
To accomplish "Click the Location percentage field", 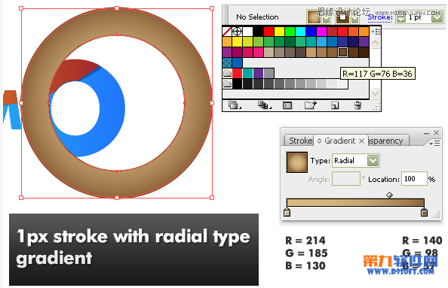I will [414, 179].
